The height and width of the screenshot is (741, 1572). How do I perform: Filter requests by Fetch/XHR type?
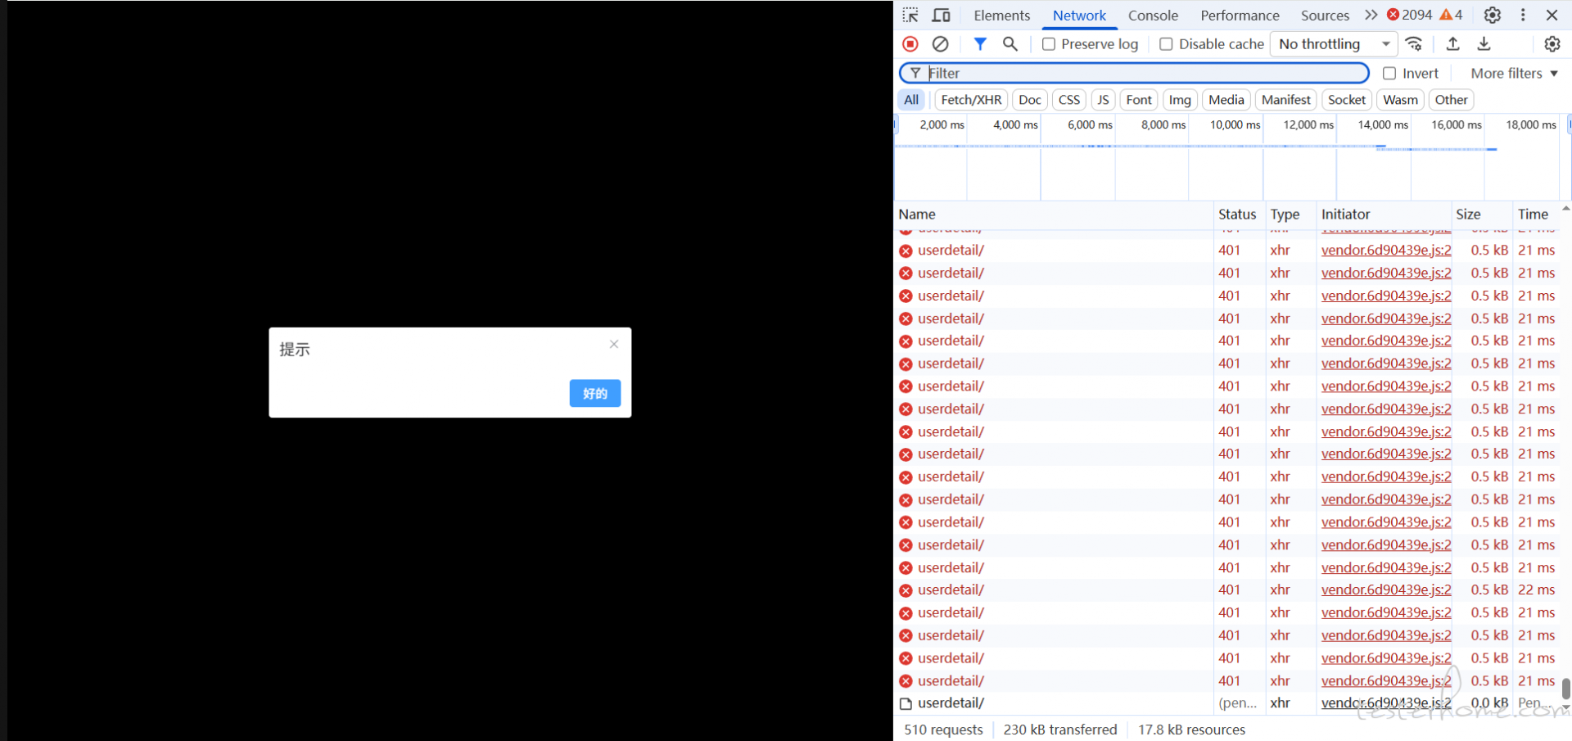point(971,100)
